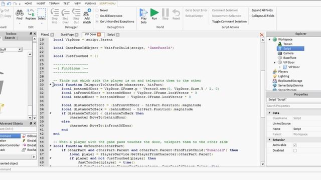The width and height of the screenshot is (321, 180).
Task: Open the Replace tool
Action: click(31, 14)
